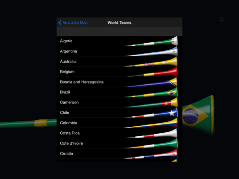
Task: Select the Bosnia and Herzegovina vuvuzela icon
Action: pos(151,82)
